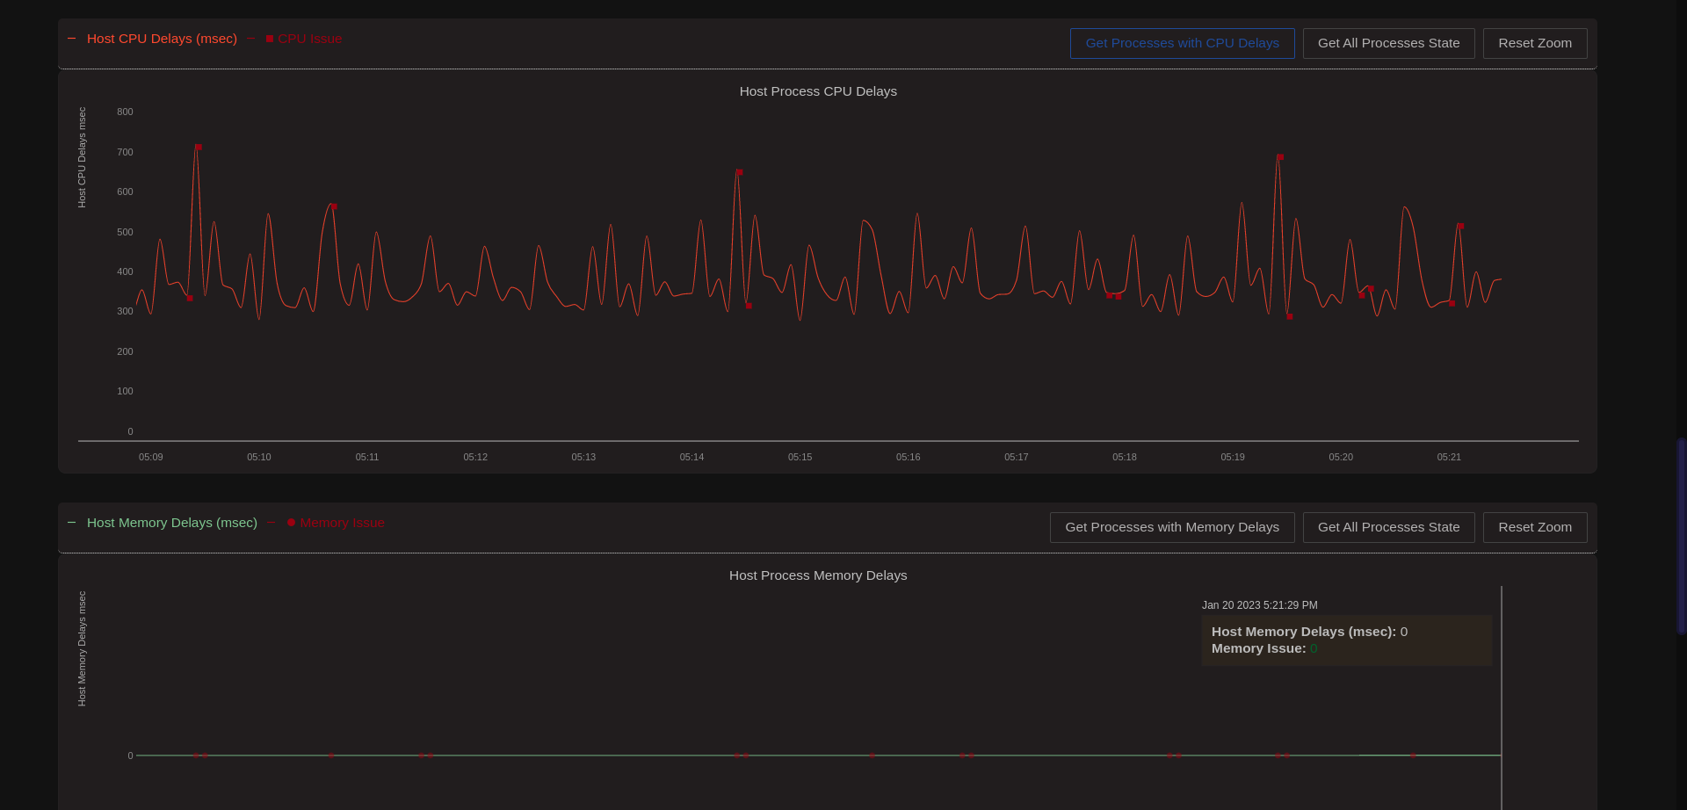
Task: Click the Host Process CPU Delays chart title
Action: click(818, 91)
